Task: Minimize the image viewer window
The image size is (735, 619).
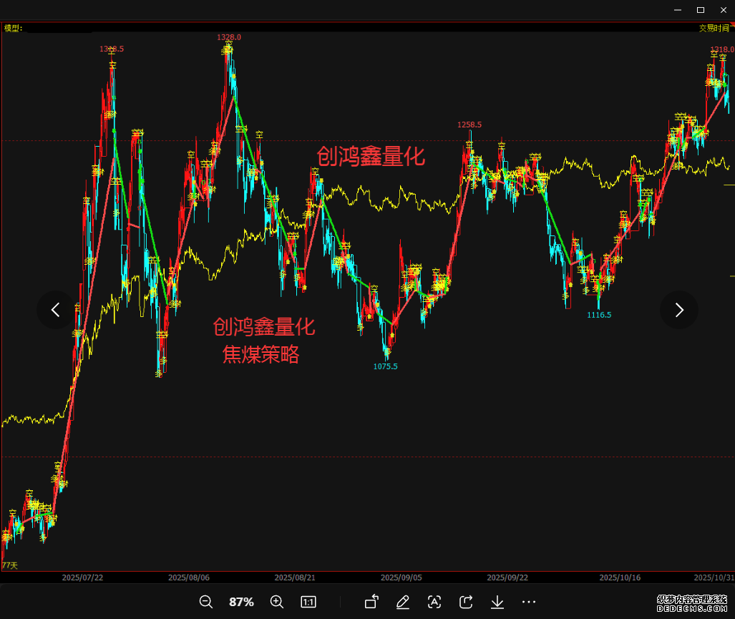Action: tap(678, 9)
